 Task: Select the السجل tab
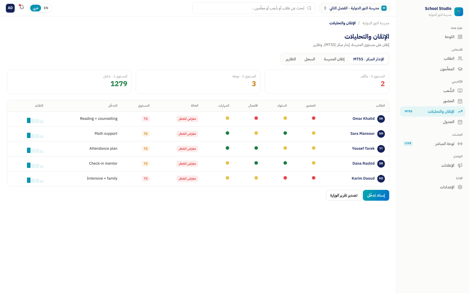[310, 59]
